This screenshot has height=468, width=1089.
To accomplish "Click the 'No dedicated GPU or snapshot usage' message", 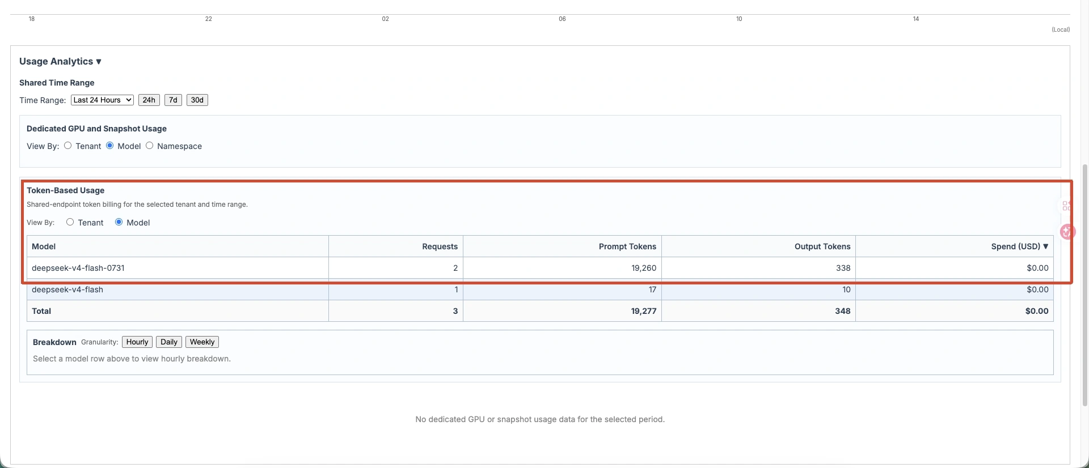I will [540, 419].
